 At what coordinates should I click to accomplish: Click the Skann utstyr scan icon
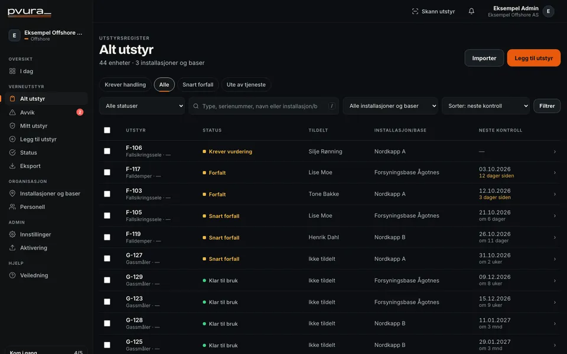pos(415,11)
